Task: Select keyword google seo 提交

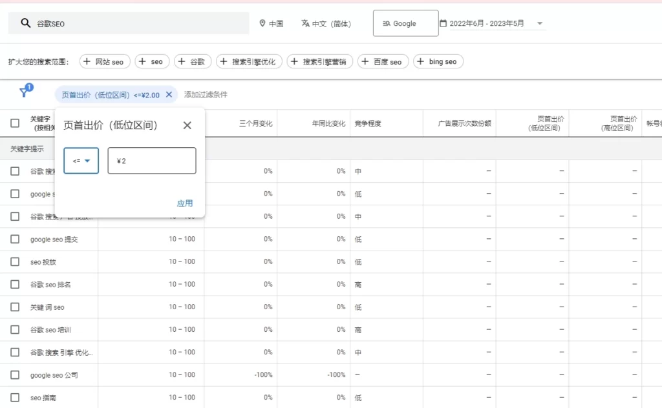Action: tap(54, 240)
